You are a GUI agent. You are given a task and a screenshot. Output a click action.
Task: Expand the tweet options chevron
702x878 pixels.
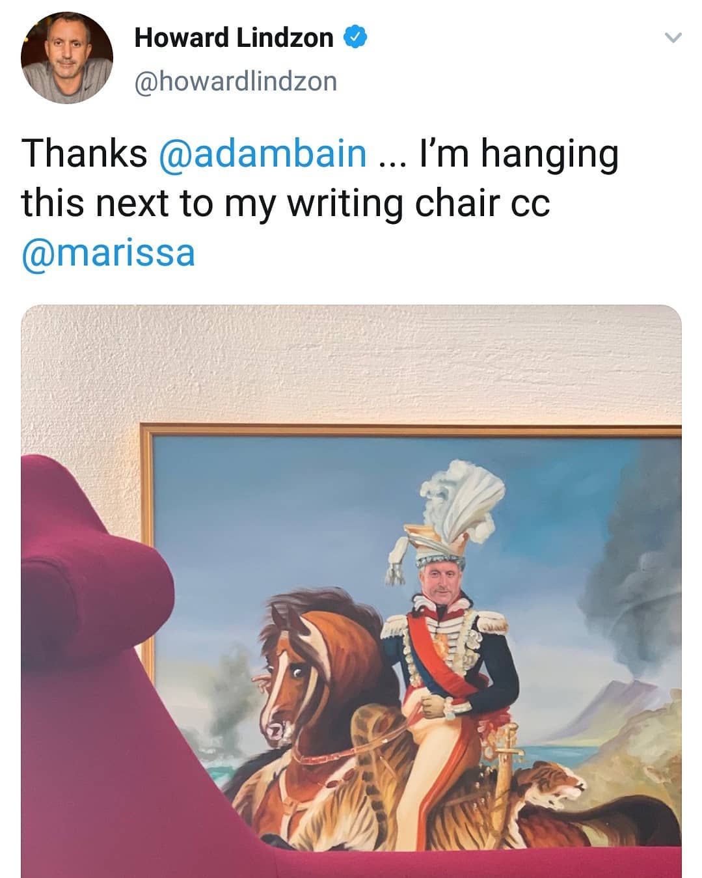[673, 38]
